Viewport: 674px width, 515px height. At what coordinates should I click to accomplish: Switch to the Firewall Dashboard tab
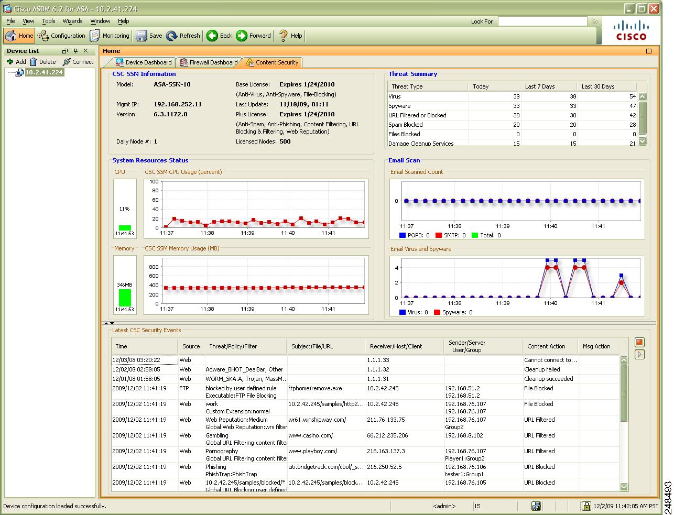(209, 62)
